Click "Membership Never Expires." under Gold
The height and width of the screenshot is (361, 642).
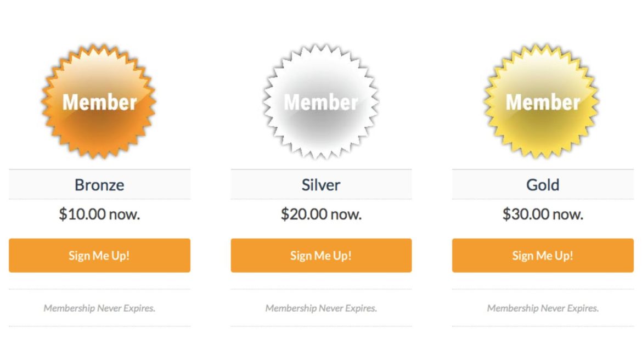click(542, 308)
